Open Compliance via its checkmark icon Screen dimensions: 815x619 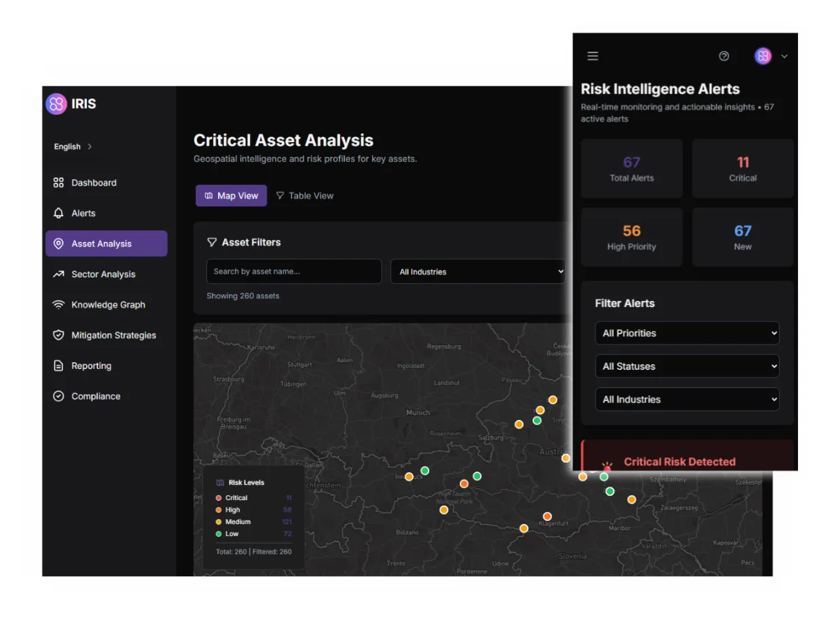click(58, 396)
